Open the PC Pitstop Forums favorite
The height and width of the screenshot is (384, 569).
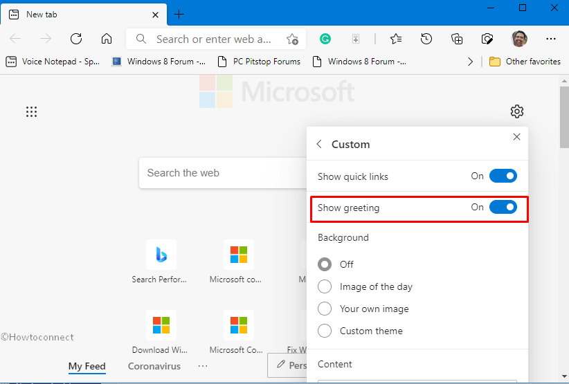pos(259,62)
